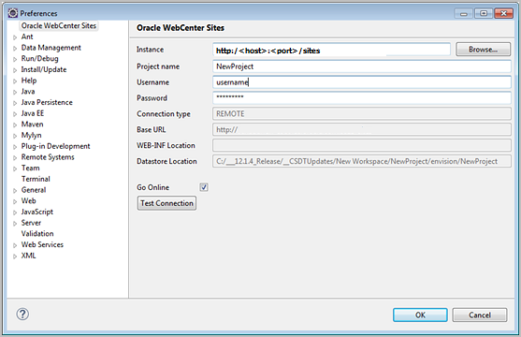Focus the Project name field

click(362, 66)
